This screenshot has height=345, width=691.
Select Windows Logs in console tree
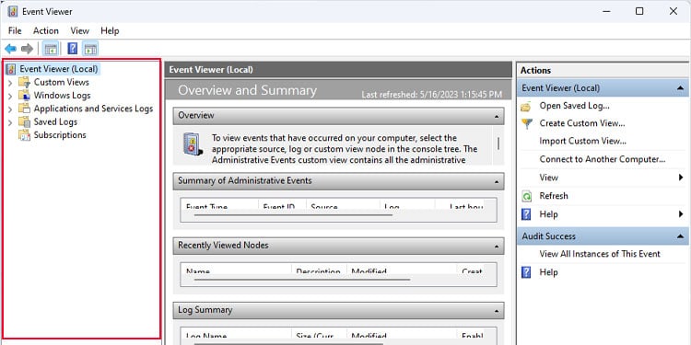click(62, 96)
